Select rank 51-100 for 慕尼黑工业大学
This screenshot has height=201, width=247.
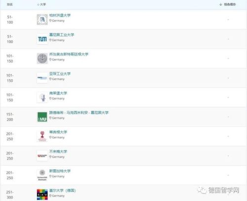tap(10, 39)
